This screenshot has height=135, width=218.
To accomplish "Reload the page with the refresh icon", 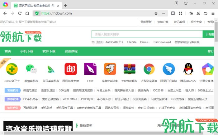I will [x=20, y=13].
